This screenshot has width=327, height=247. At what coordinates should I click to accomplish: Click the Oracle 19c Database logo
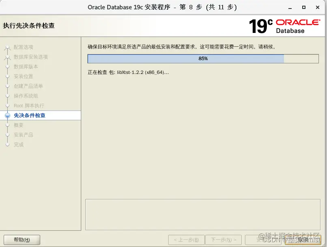[284, 26]
